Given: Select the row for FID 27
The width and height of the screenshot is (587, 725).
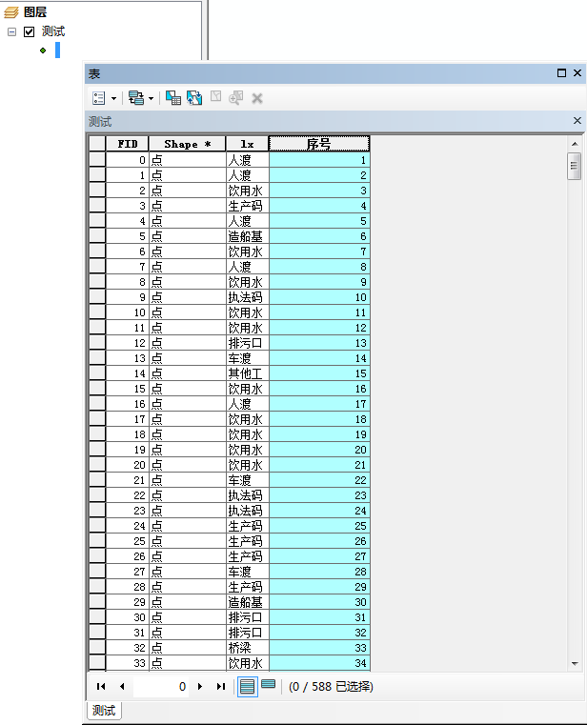Looking at the screenshot, I should pyautogui.click(x=97, y=572).
